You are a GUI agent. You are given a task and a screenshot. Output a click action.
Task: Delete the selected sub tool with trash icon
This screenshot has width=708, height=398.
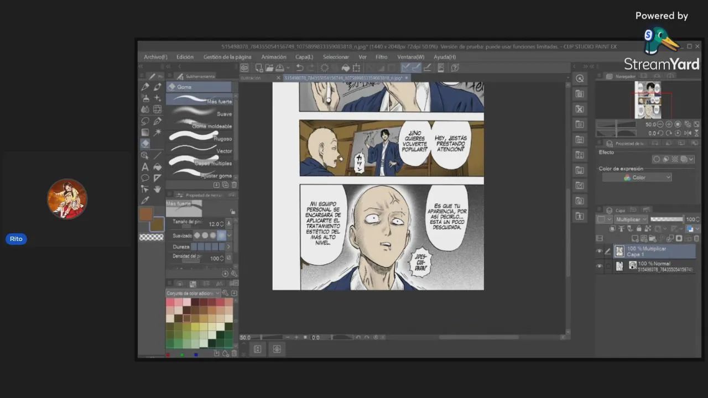[234, 185]
